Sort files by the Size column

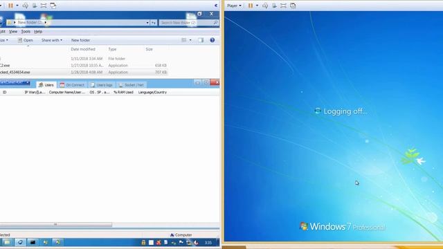pyautogui.click(x=150, y=49)
